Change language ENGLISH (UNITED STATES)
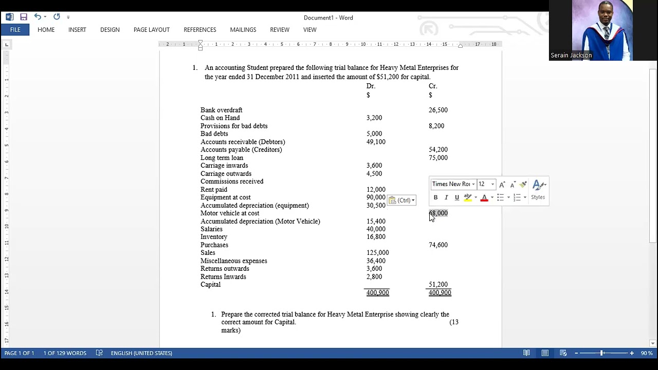 pos(141,353)
